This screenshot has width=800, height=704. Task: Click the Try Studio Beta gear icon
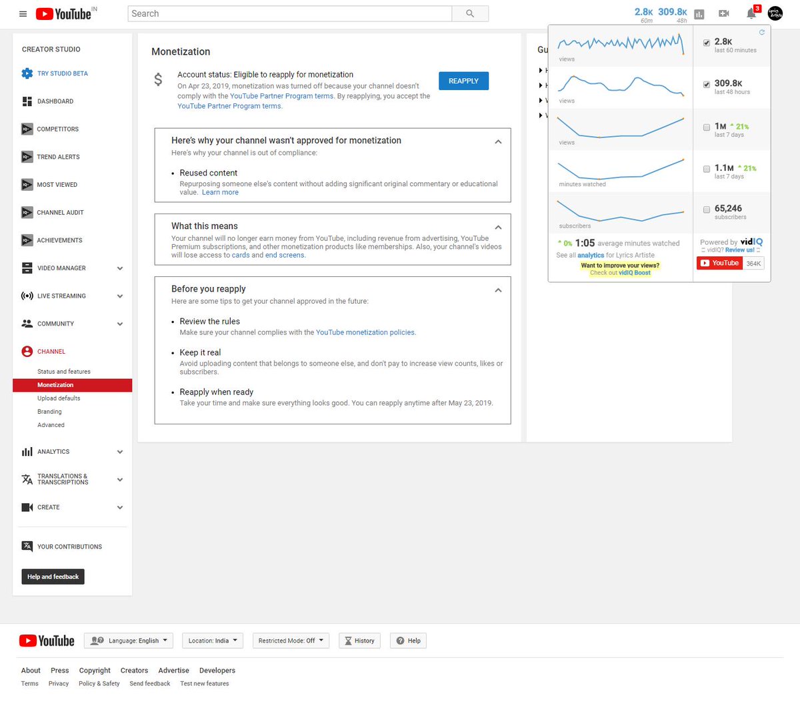[x=27, y=73]
